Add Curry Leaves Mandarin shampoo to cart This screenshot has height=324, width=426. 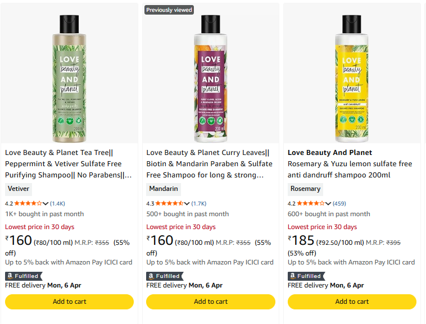tap(211, 302)
